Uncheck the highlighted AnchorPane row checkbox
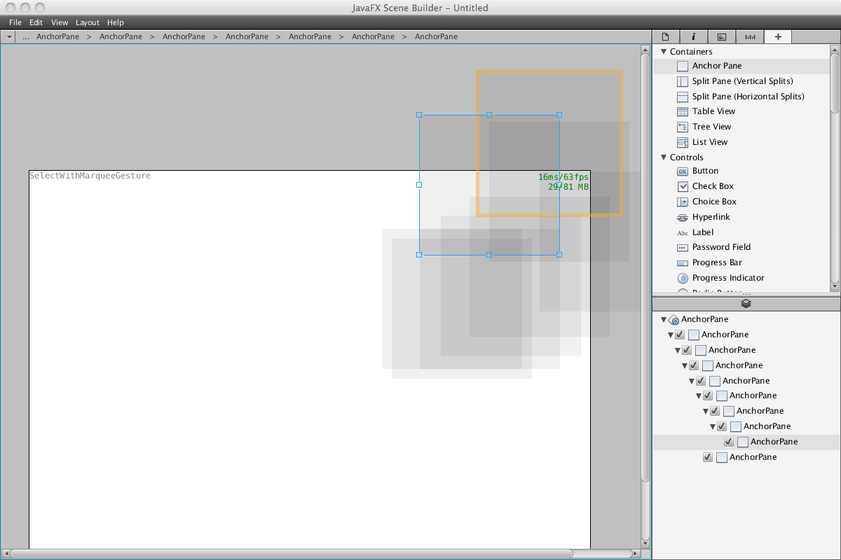The image size is (841, 560). 729,442
